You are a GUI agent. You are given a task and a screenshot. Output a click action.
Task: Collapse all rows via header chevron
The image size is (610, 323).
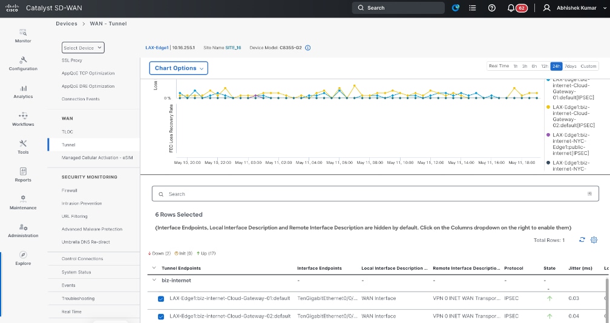[x=154, y=268]
